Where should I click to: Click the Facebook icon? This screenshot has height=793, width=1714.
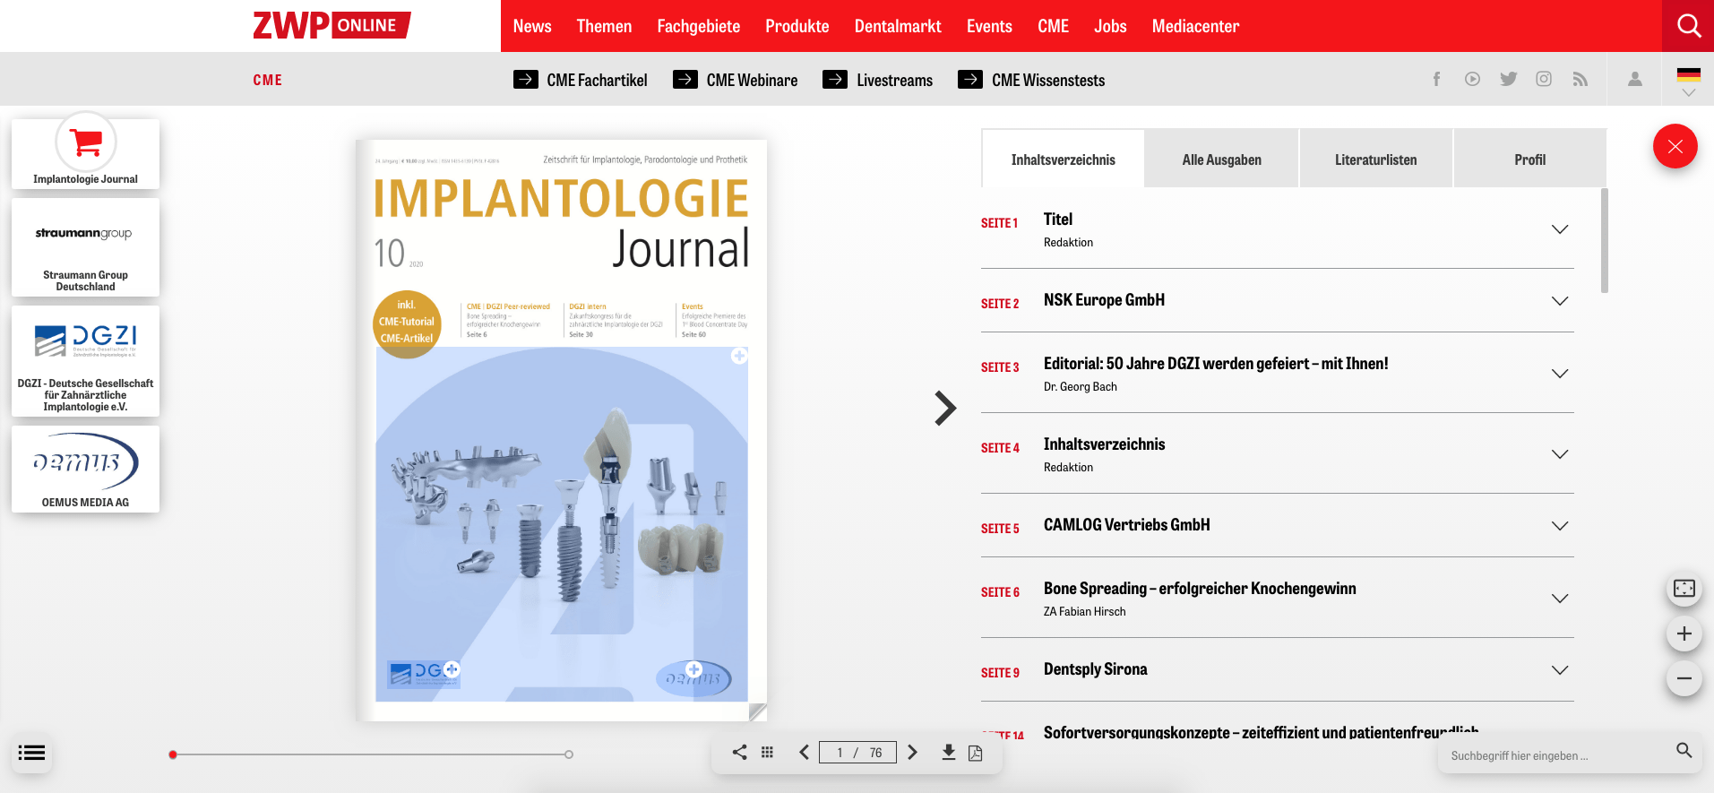1436,79
